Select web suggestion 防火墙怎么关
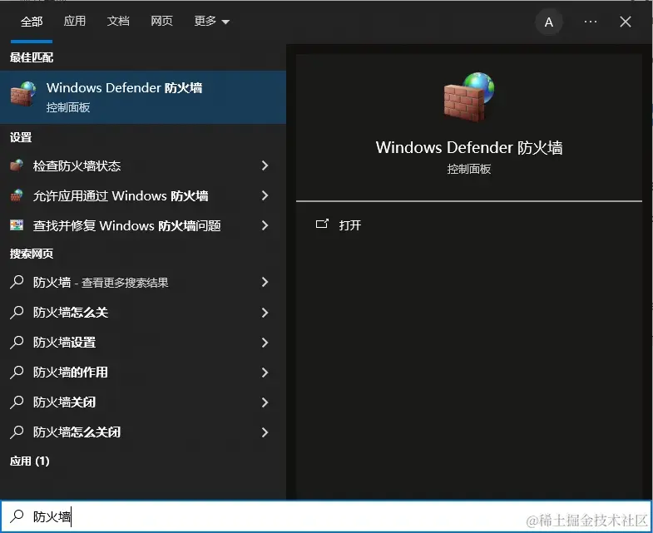The width and height of the screenshot is (653, 533). click(143, 313)
